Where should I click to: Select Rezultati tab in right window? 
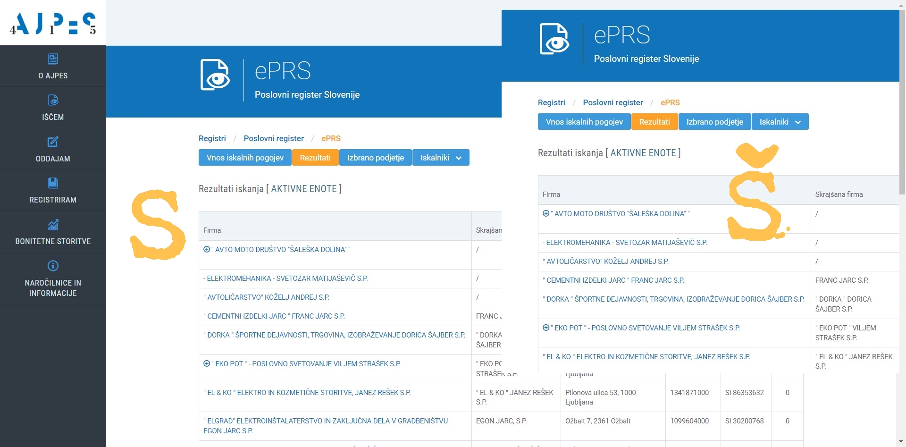coord(654,122)
